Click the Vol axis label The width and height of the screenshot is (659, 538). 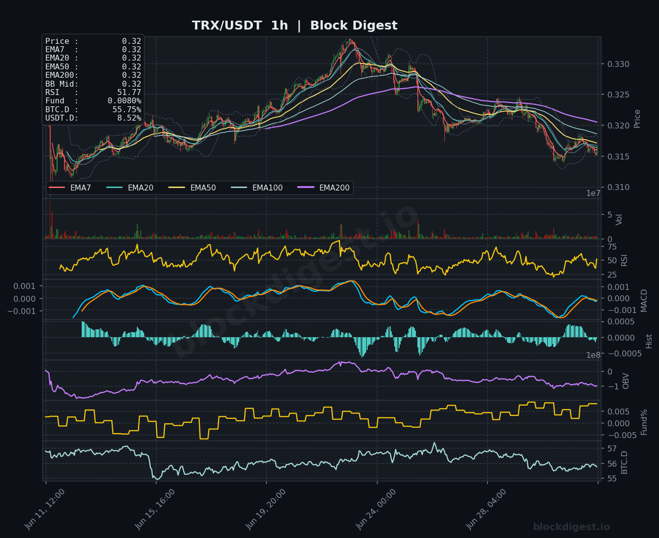point(619,220)
